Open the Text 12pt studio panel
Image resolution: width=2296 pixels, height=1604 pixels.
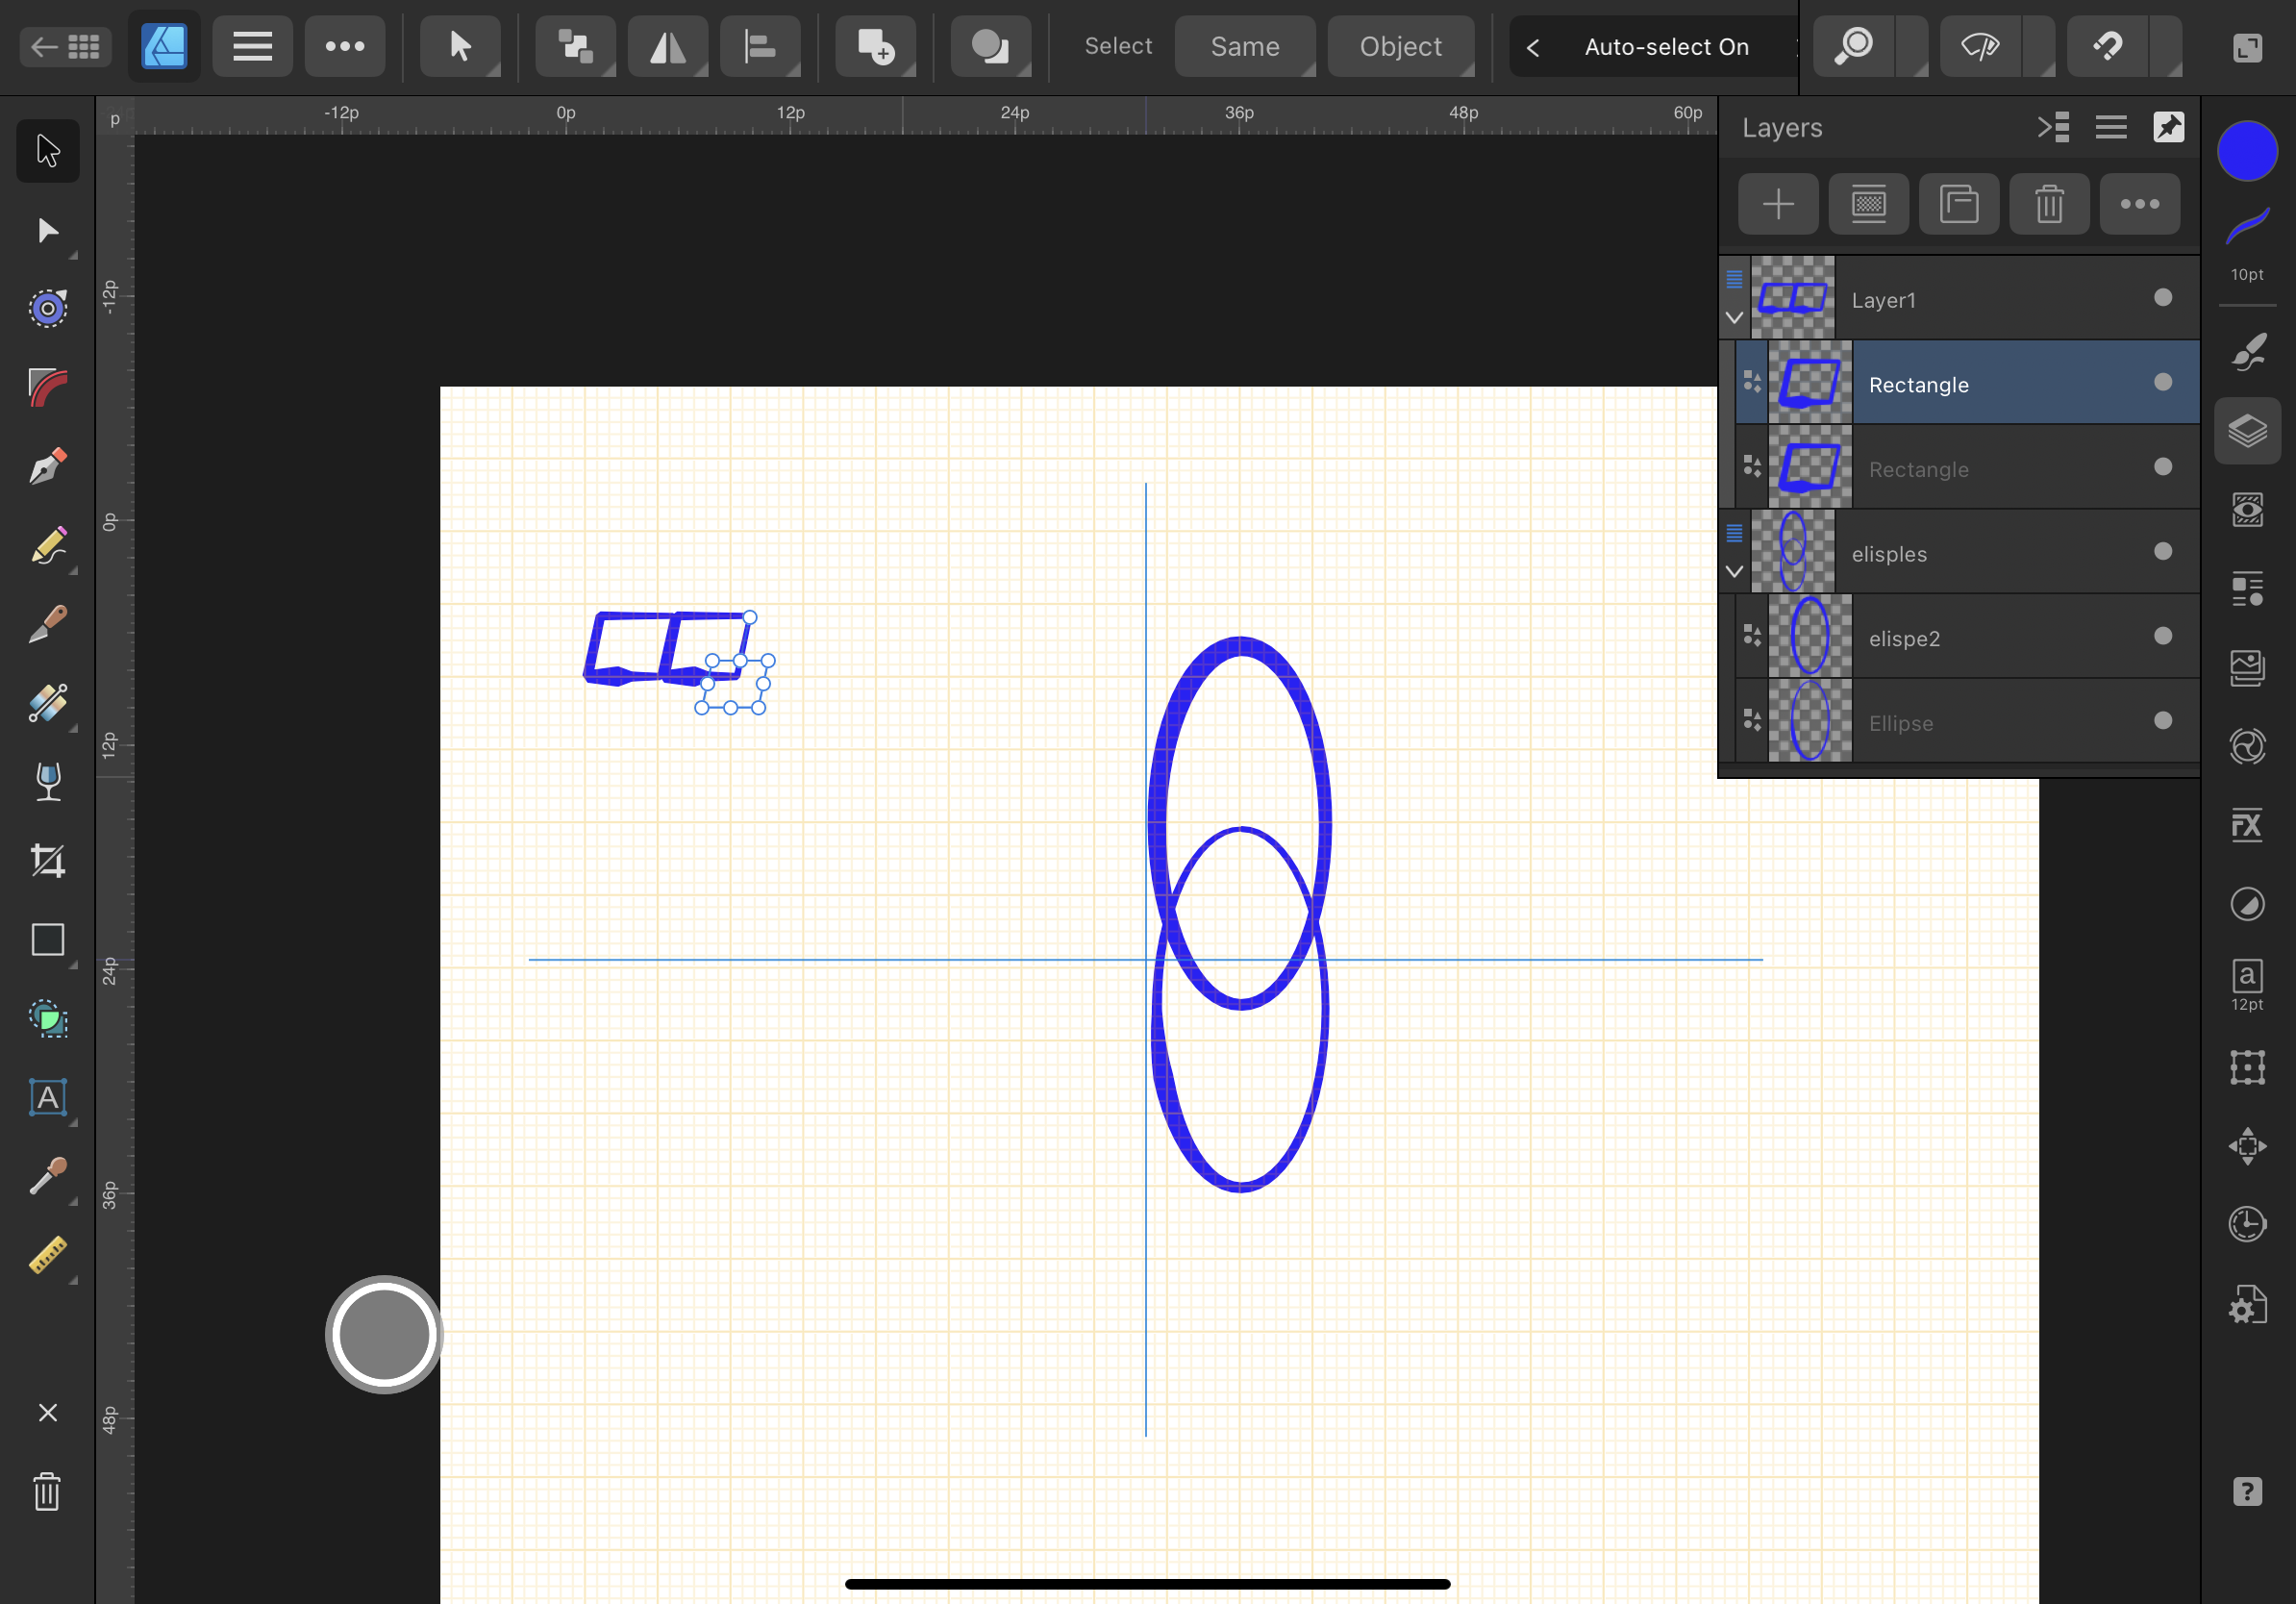tap(2247, 984)
